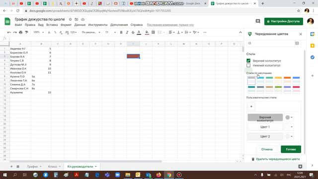This screenshot has width=318, height=179.
Task: Add a custom style with the plus button
Action: [x=251, y=106]
